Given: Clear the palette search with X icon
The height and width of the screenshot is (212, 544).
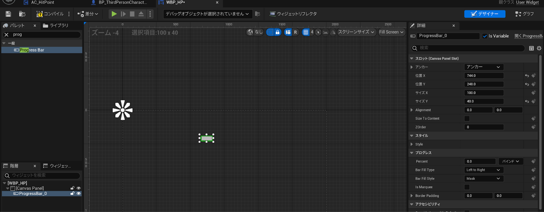Looking at the screenshot, I should [6, 34].
